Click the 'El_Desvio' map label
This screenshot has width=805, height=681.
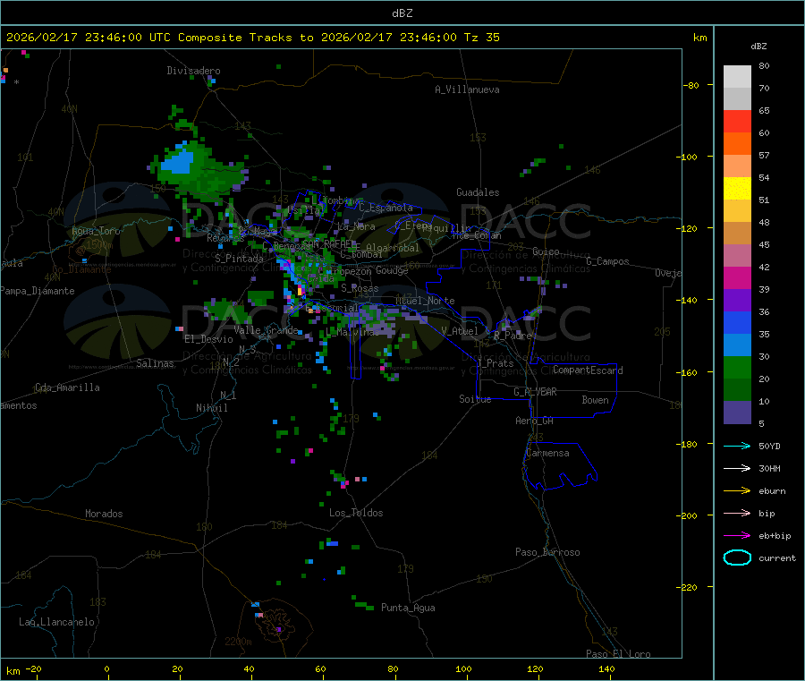[208, 339]
